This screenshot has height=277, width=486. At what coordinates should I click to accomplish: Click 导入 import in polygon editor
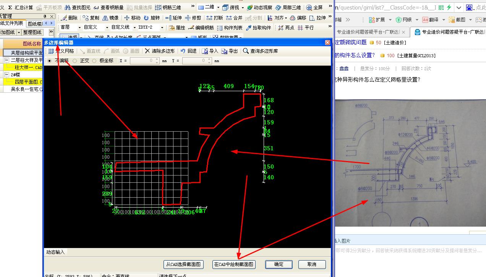210,51
